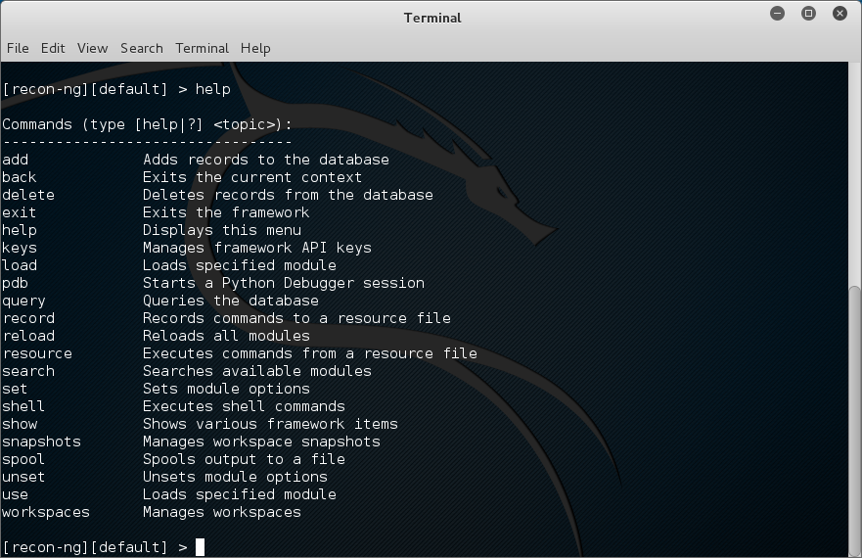Click the 'spool' command text
This screenshot has width=862, height=558.
23,459
